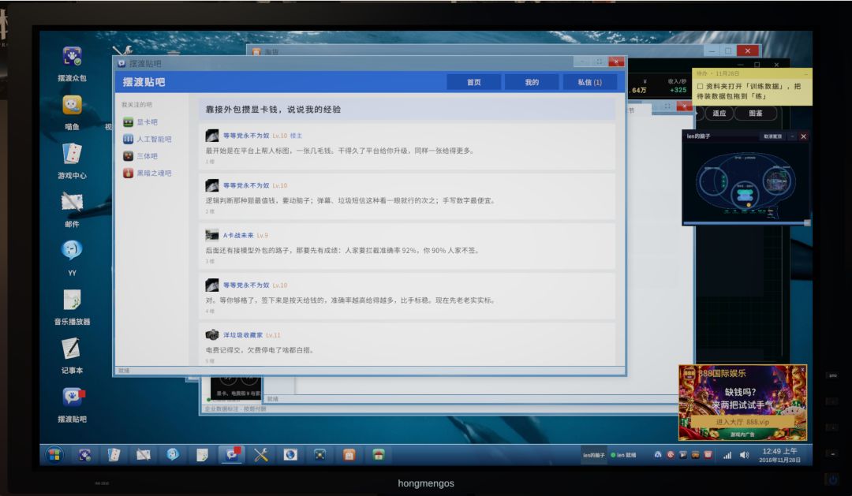Click the 进入大厅 888.vip ad button
This screenshot has height=496, width=852.
pyautogui.click(x=742, y=422)
